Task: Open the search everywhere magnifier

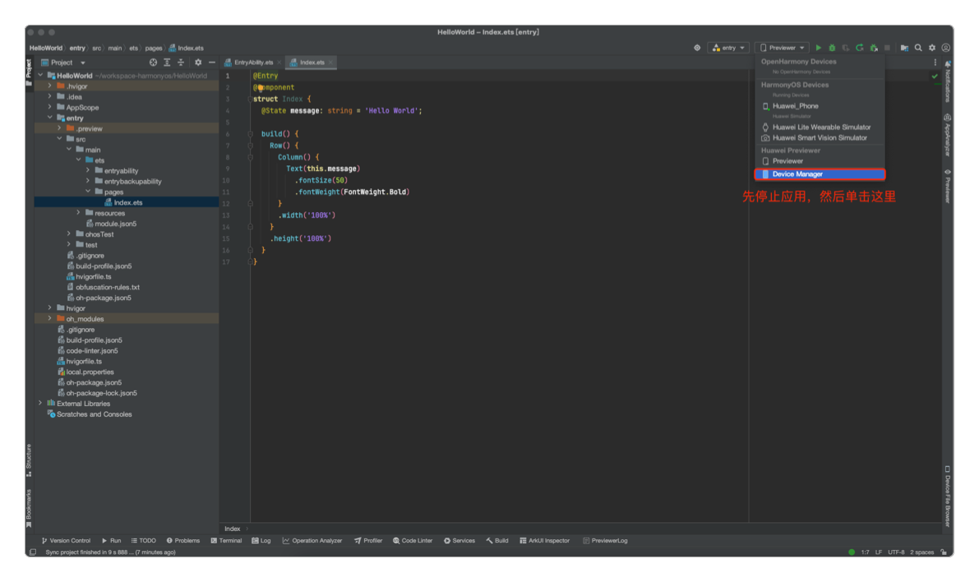Action: coord(918,48)
